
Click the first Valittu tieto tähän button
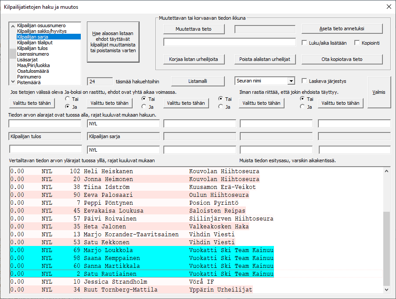31,103
